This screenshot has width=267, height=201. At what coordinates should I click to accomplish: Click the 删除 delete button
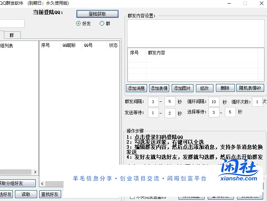(225, 88)
